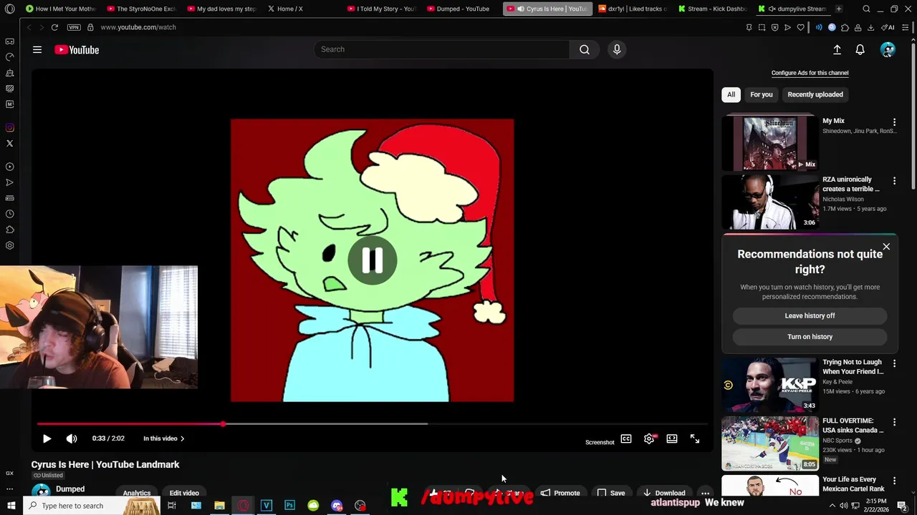Click the large pause overlay on video

pyautogui.click(x=372, y=260)
